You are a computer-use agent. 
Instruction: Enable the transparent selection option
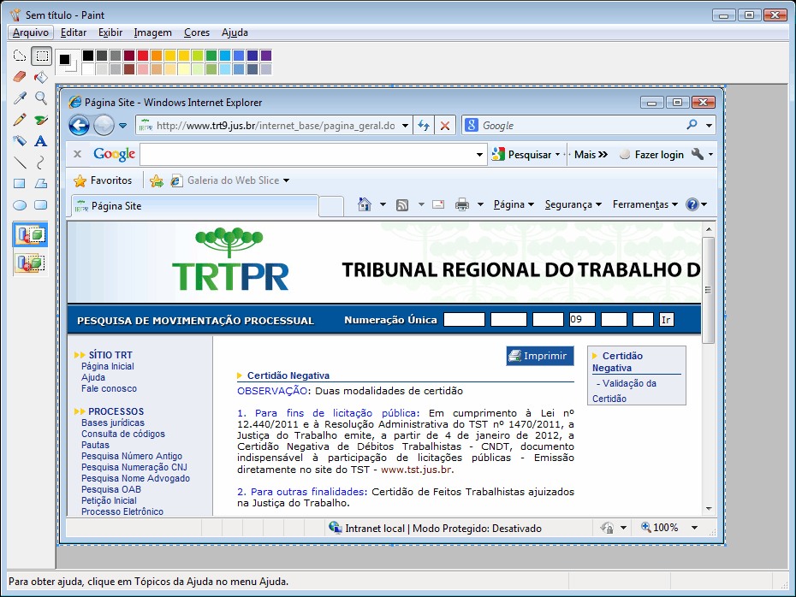coord(31,263)
